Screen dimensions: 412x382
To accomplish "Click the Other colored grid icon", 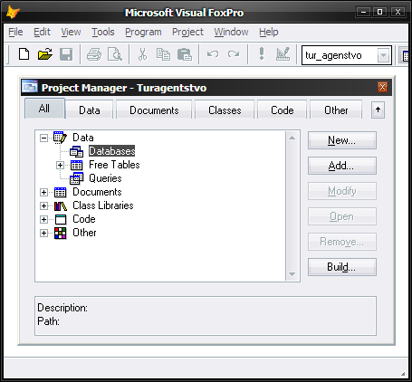I will 60,233.
